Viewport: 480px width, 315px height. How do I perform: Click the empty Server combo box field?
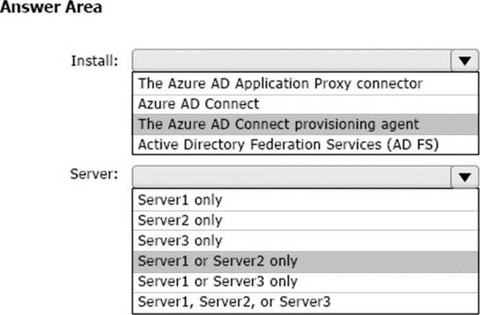coord(291,177)
